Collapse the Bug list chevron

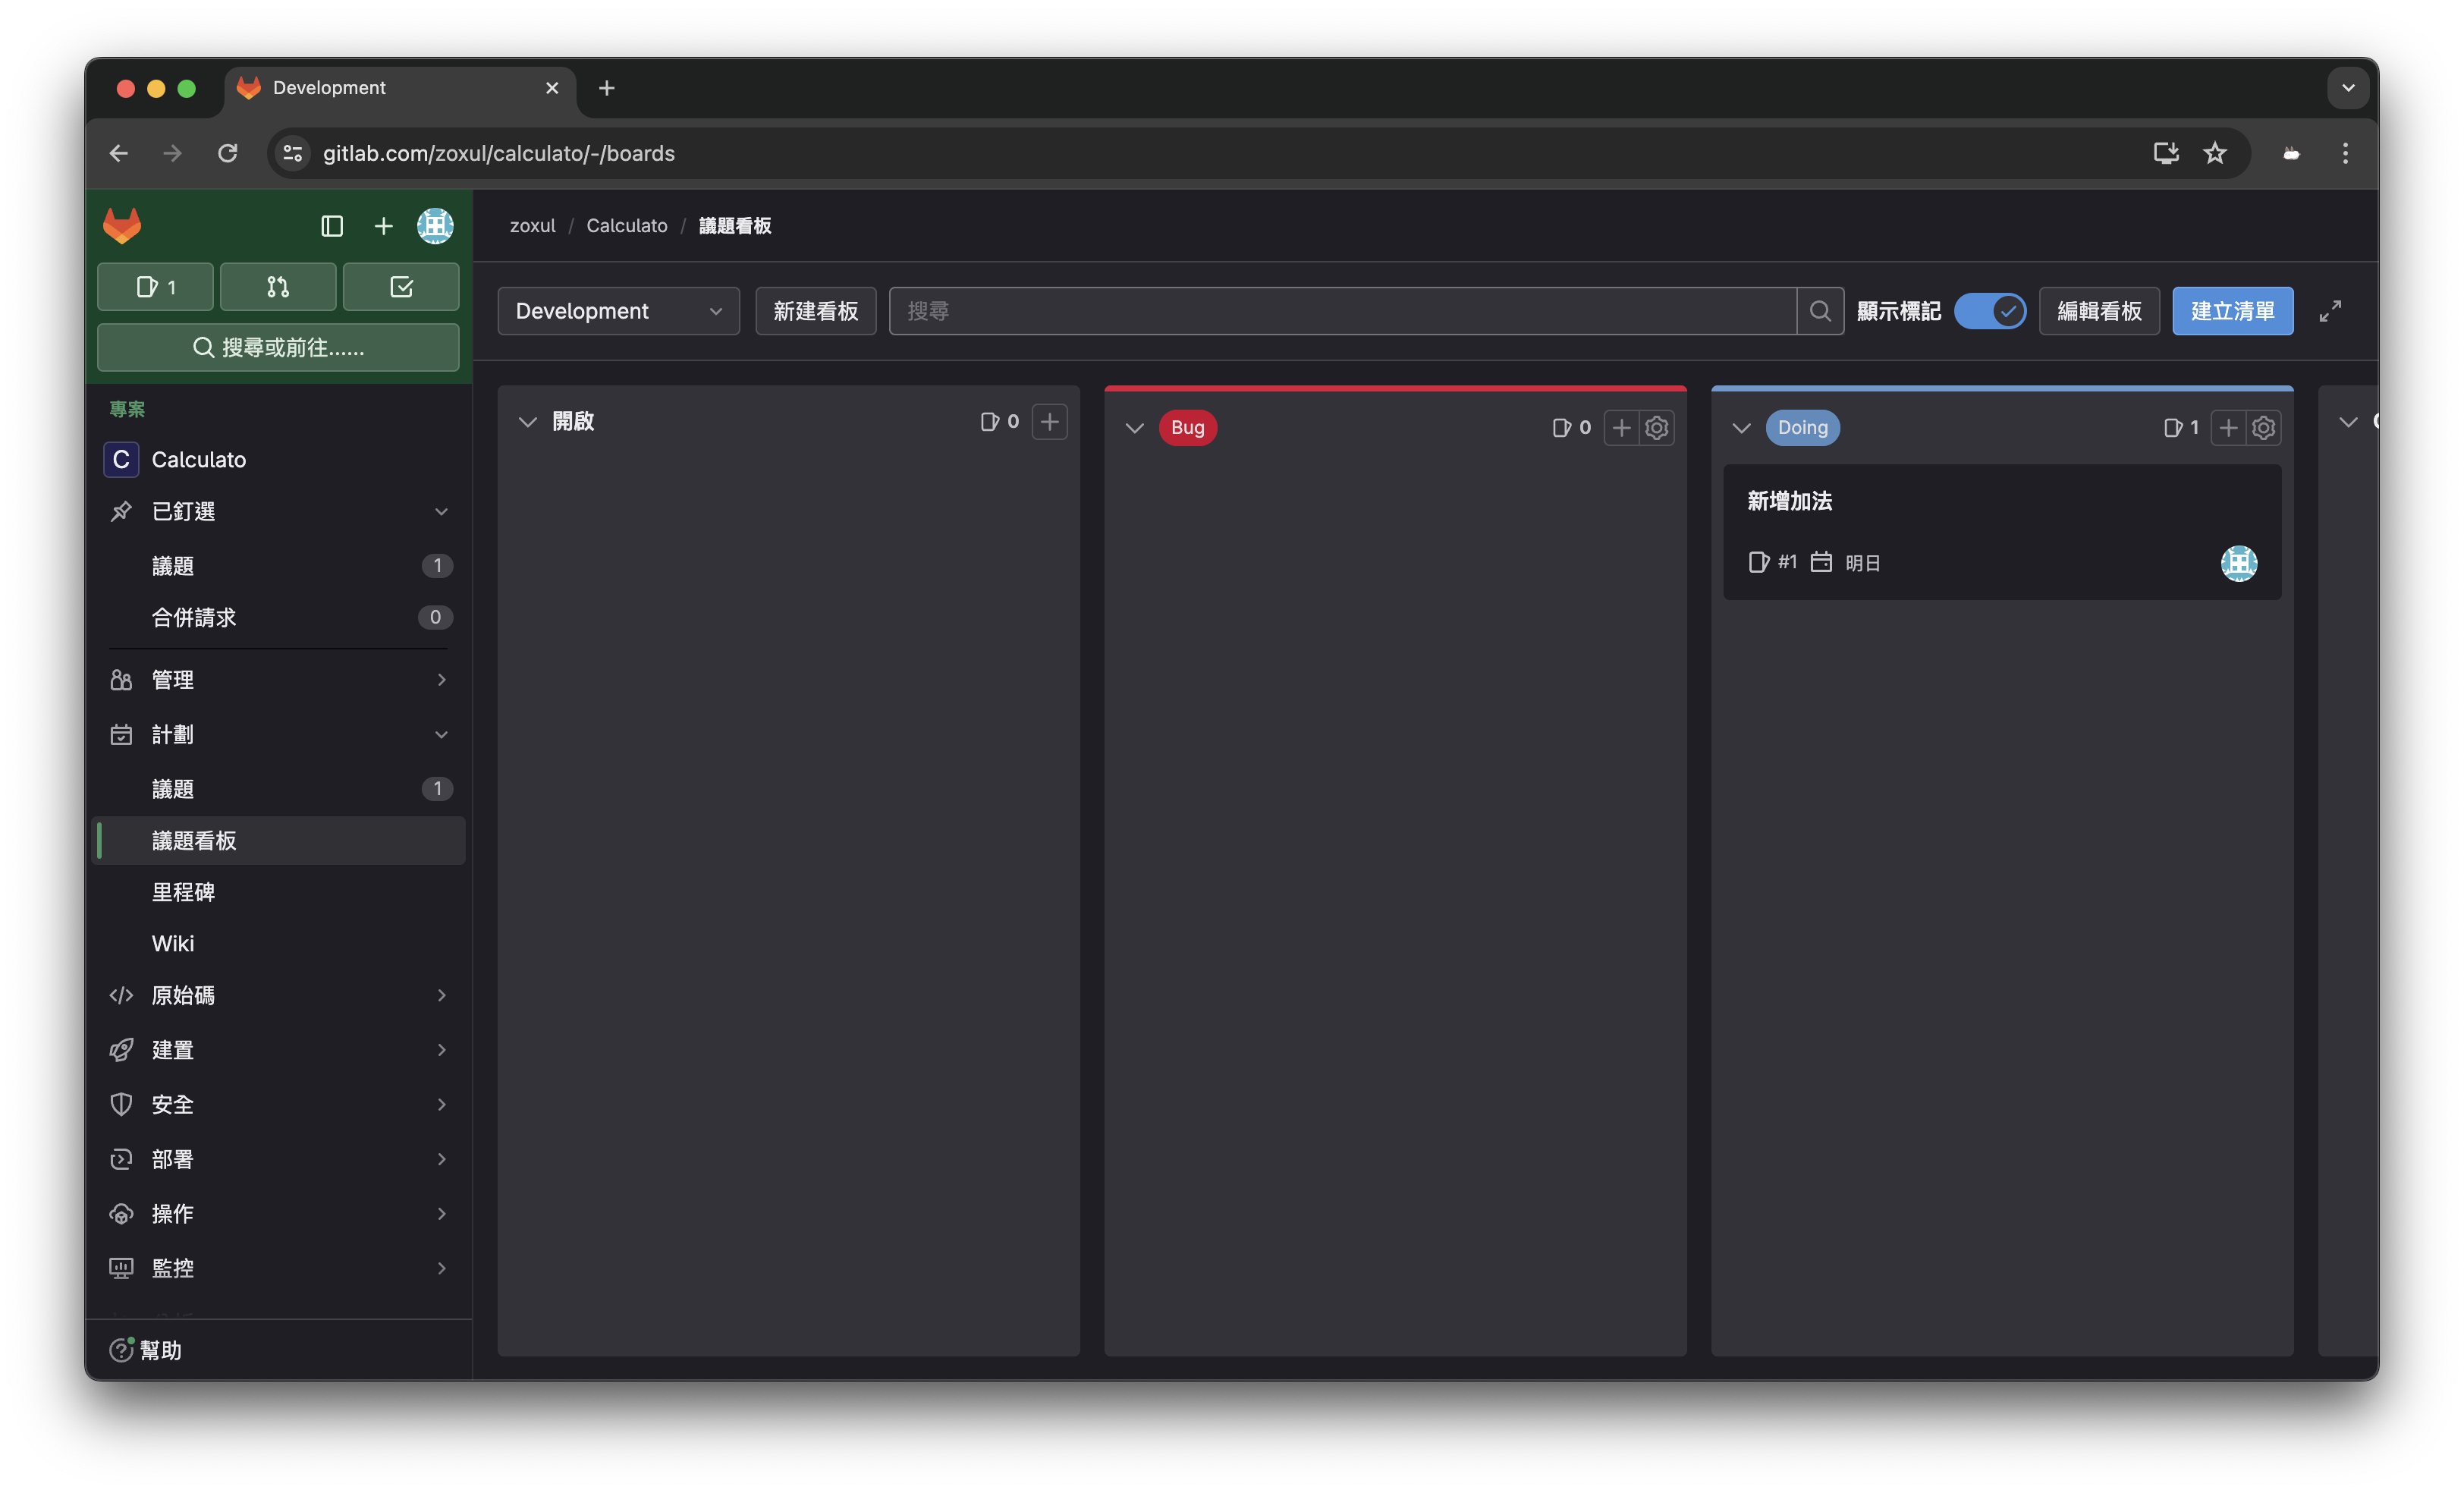point(1134,428)
